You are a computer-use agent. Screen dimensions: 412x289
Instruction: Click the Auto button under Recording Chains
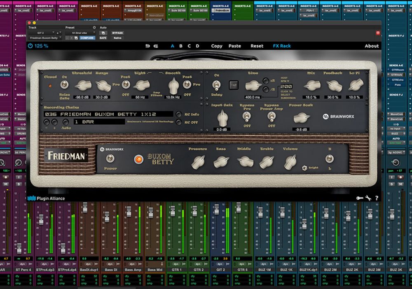(66, 122)
